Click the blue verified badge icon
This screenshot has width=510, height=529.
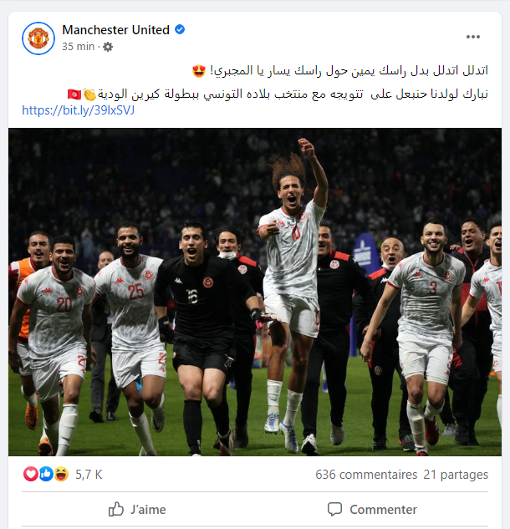tap(180, 30)
